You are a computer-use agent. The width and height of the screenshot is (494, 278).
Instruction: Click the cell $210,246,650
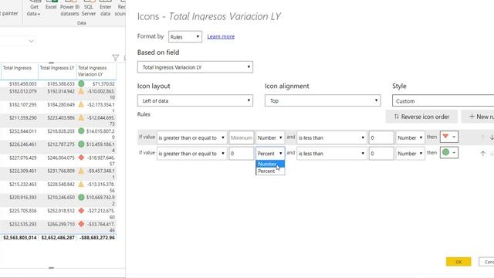coord(61,198)
